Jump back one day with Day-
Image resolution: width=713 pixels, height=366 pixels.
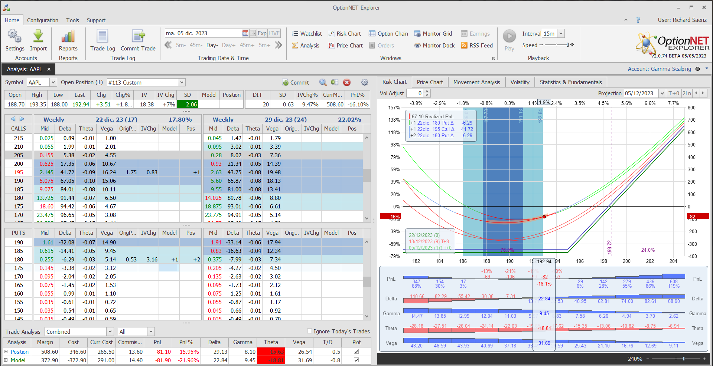coord(212,45)
